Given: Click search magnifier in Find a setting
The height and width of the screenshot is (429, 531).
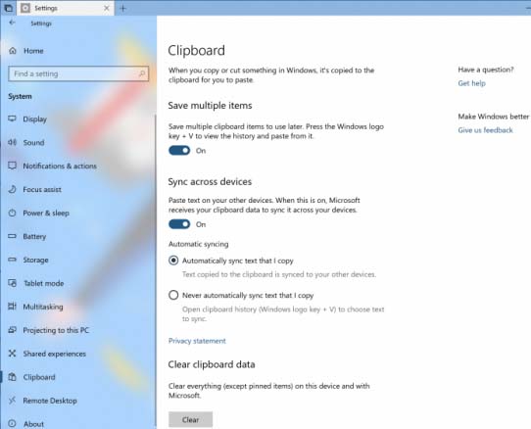Looking at the screenshot, I should [142, 73].
